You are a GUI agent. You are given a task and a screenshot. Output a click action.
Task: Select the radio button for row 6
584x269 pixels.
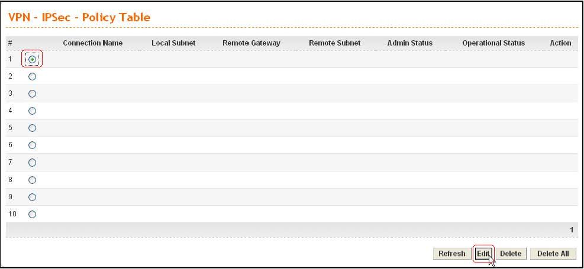pyautogui.click(x=33, y=145)
